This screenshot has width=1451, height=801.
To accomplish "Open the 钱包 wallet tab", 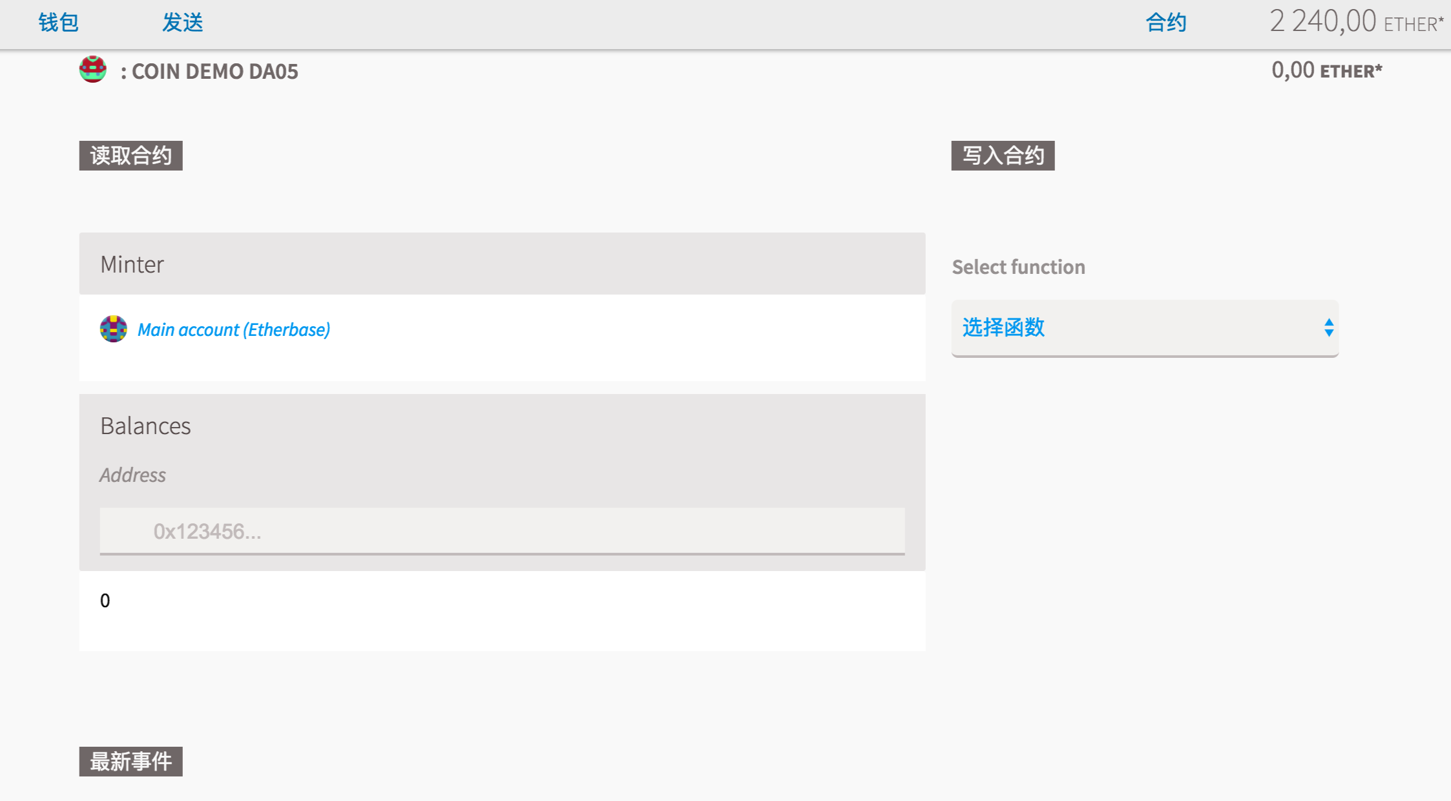I will (58, 23).
